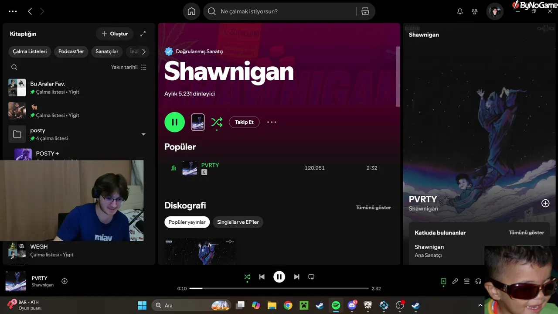558x314 pixels.
Task: Open the lyrics microphone icon
Action: click(455, 281)
